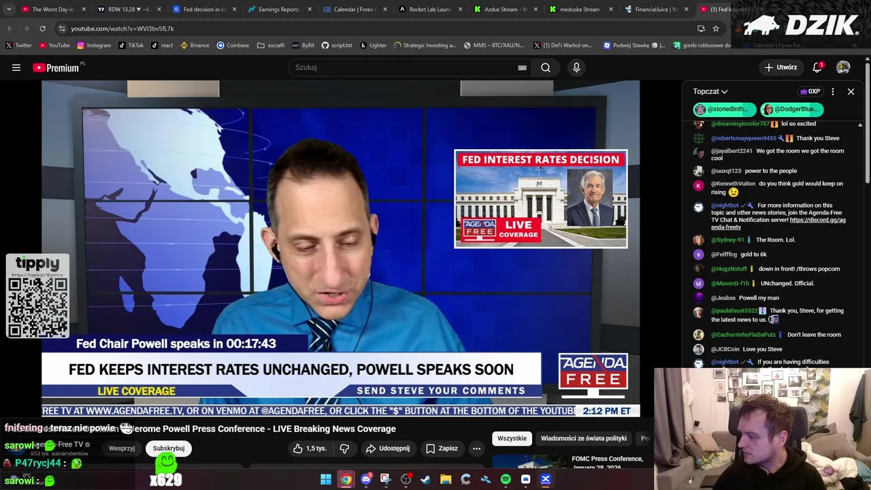The height and width of the screenshot is (490, 871).
Task: Switch to 'The Worst Day in' tab
Action: tap(53, 10)
